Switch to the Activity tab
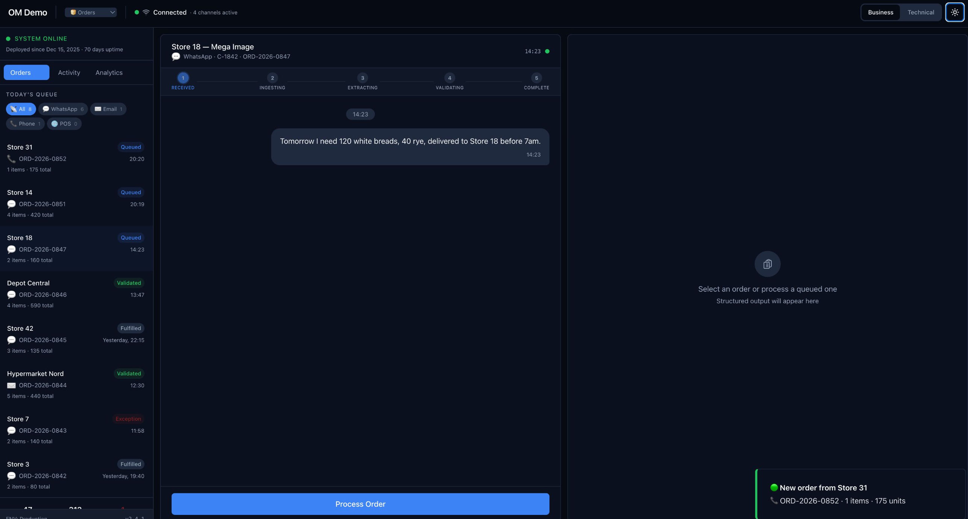The width and height of the screenshot is (968, 519). point(69,72)
